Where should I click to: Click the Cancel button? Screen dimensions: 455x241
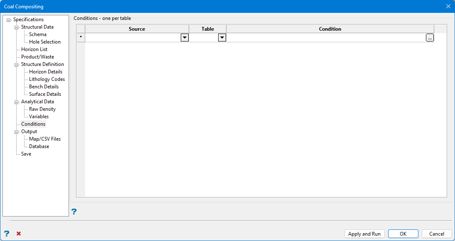point(437,234)
